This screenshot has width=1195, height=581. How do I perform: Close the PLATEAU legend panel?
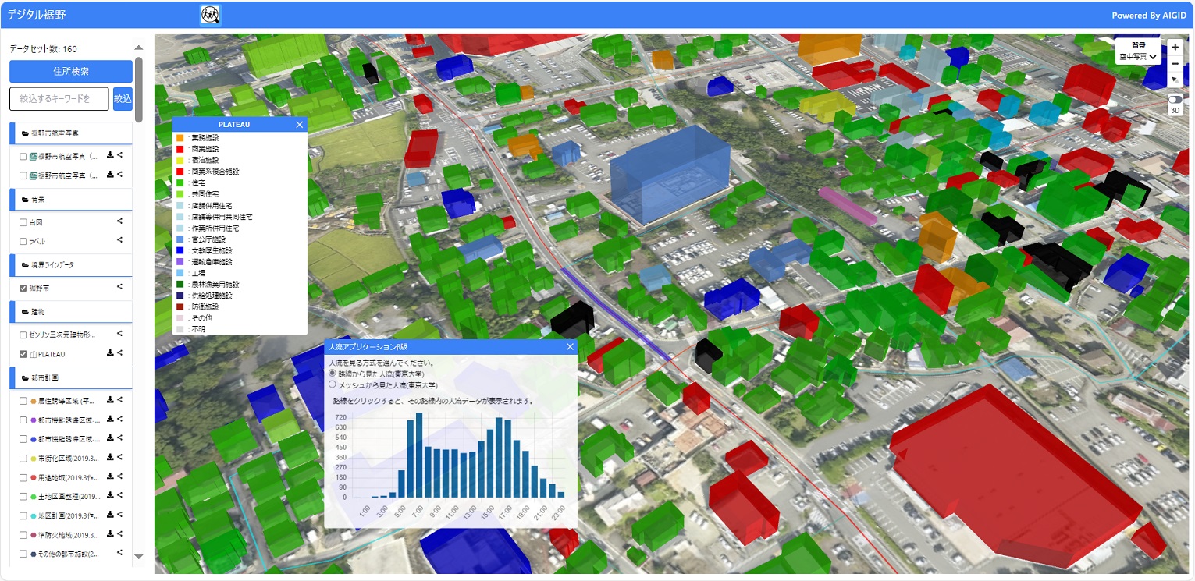299,124
